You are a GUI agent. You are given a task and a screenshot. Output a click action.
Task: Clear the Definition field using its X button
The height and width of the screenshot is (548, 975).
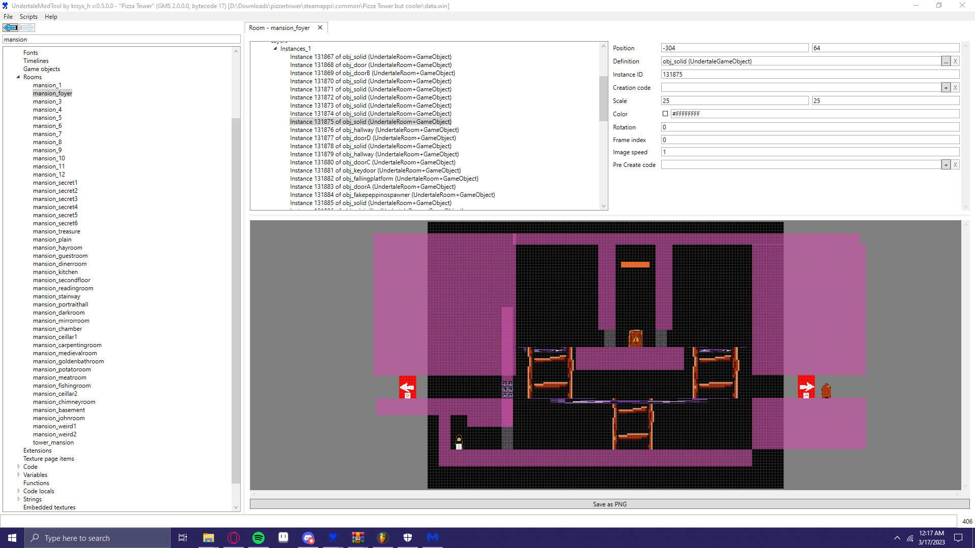[x=955, y=61]
